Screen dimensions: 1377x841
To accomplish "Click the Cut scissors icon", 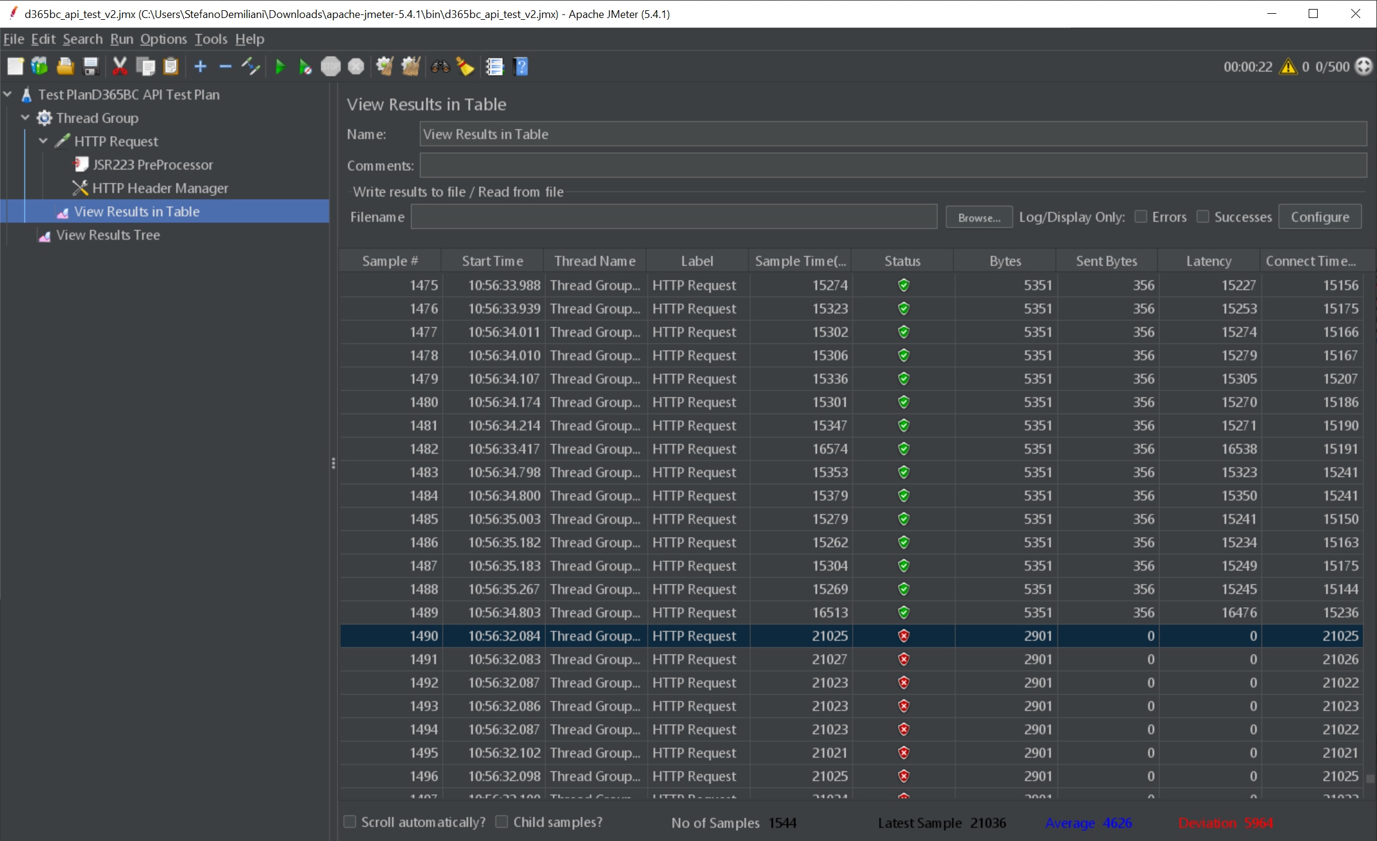I will [x=120, y=67].
